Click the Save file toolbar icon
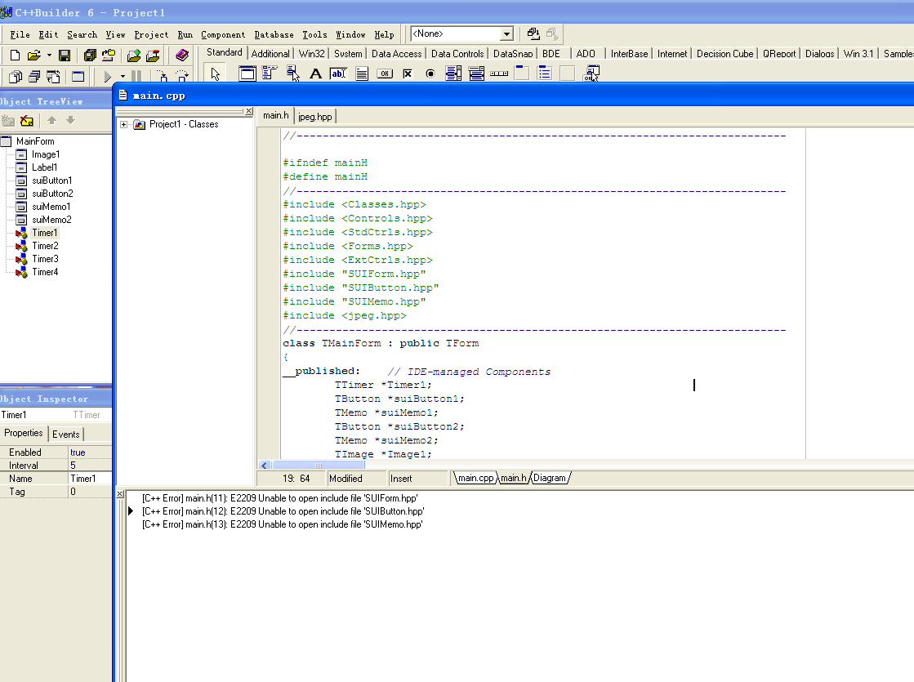Image resolution: width=914 pixels, height=682 pixels. (x=65, y=56)
